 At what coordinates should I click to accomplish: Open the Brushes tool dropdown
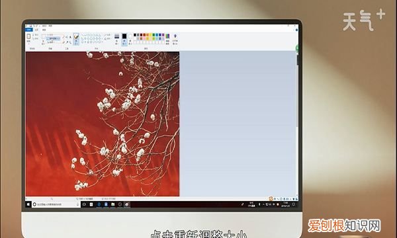click(x=77, y=39)
